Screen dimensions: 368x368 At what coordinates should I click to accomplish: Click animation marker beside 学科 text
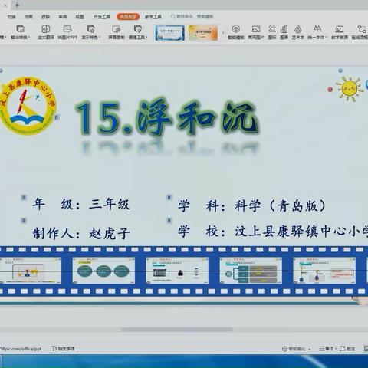(x=169, y=197)
